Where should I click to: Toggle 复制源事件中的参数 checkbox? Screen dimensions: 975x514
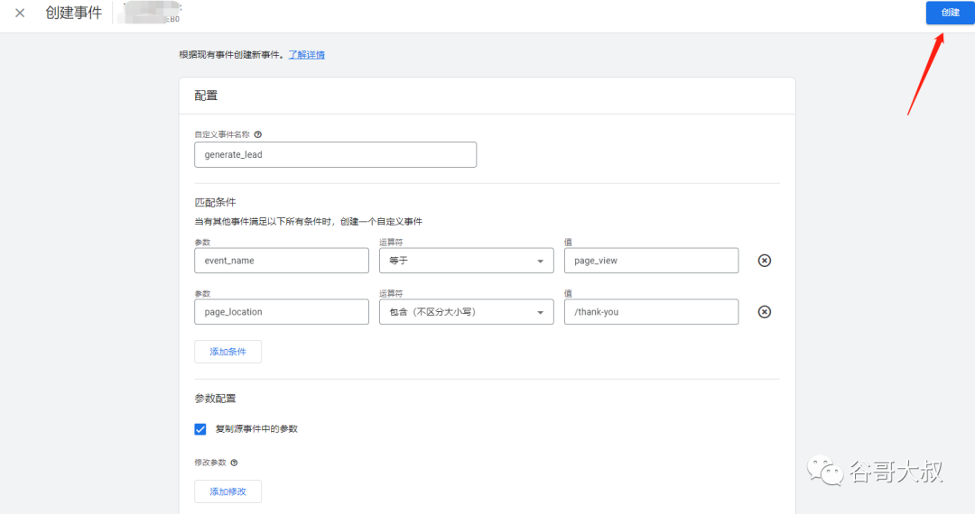(x=200, y=429)
